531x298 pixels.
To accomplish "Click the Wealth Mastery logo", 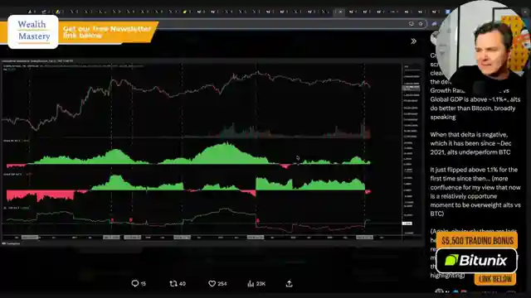I will tap(33, 31).
